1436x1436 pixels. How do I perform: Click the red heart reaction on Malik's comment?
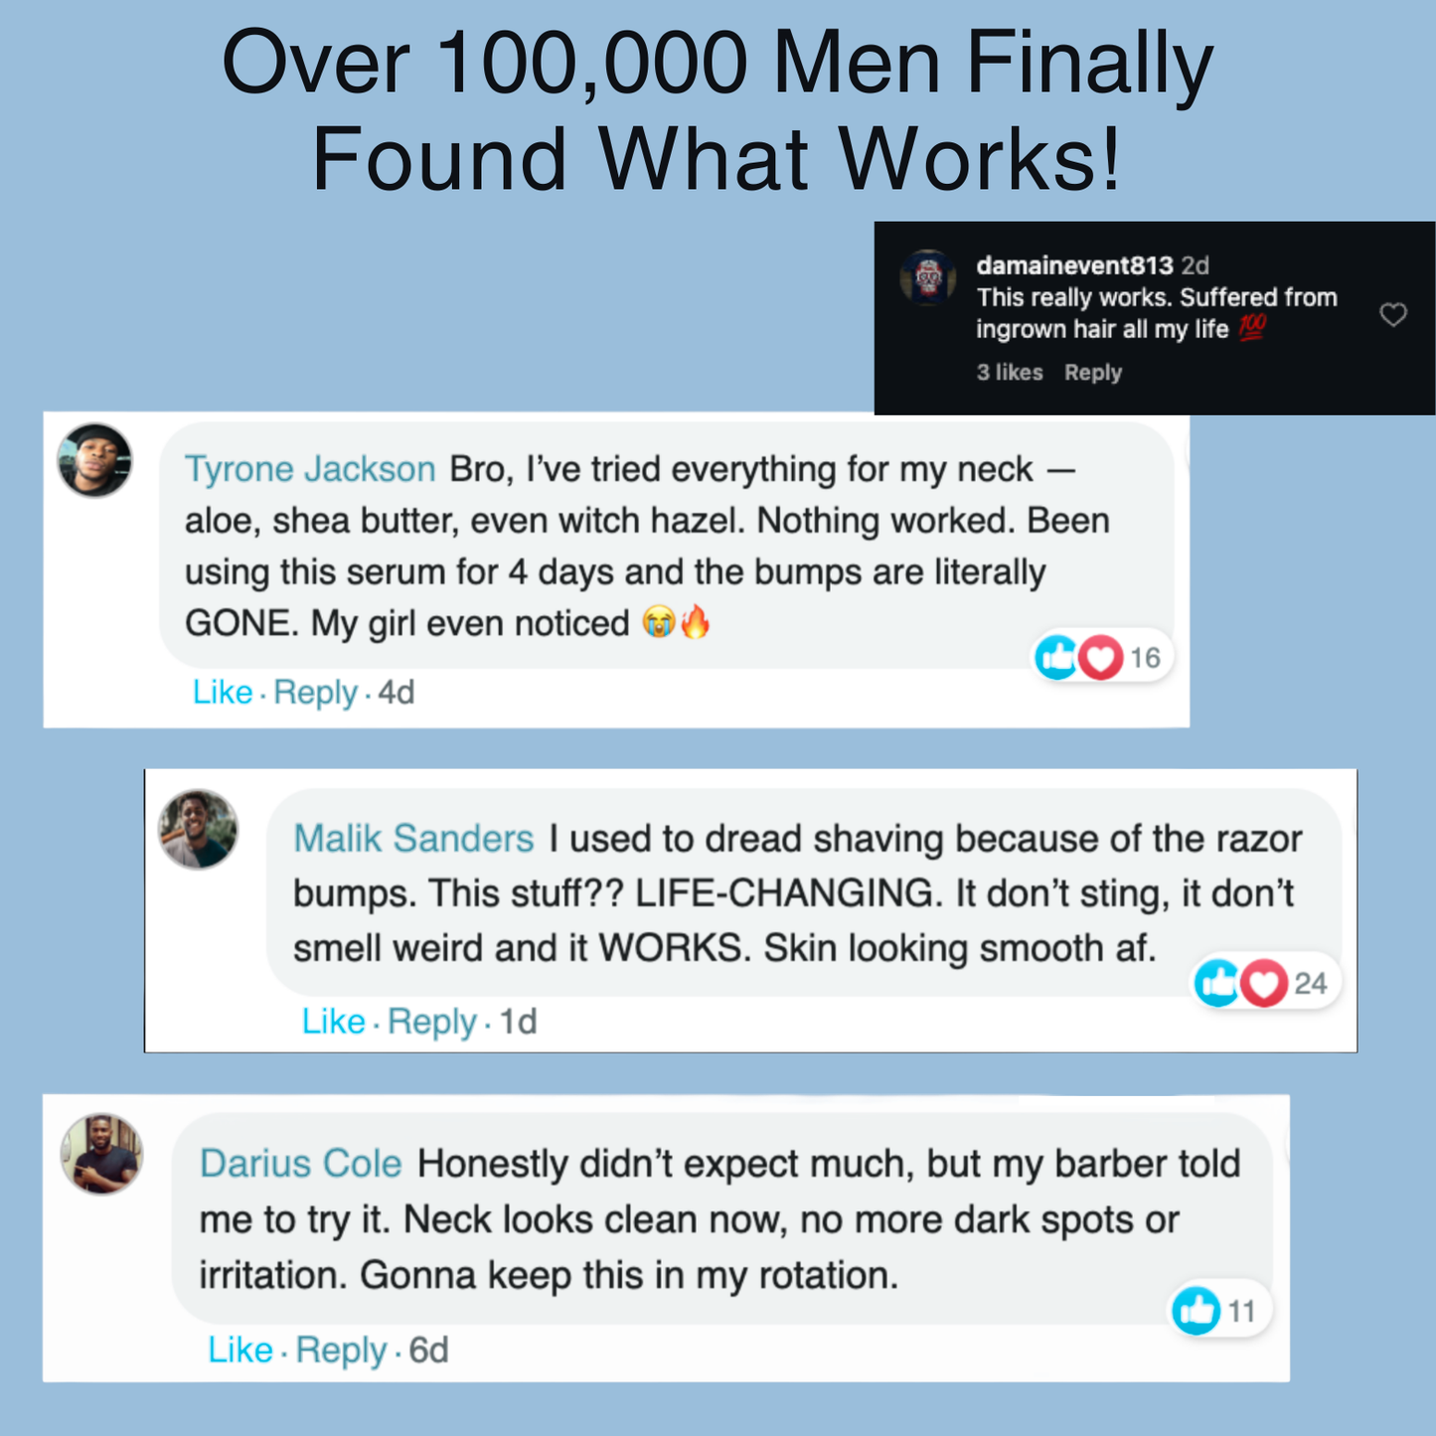[x=1263, y=984]
